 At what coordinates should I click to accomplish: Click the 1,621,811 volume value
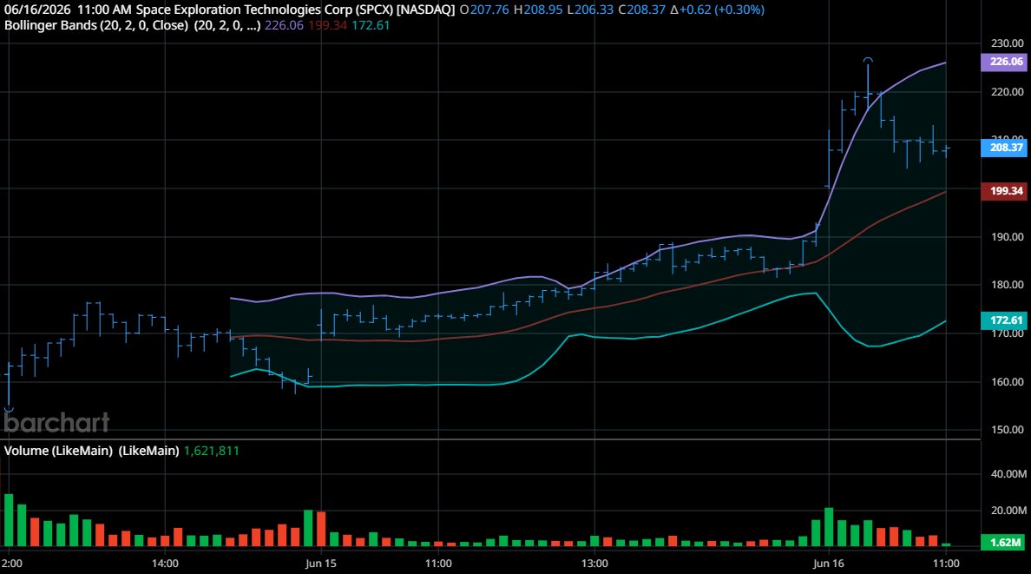pyautogui.click(x=211, y=451)
